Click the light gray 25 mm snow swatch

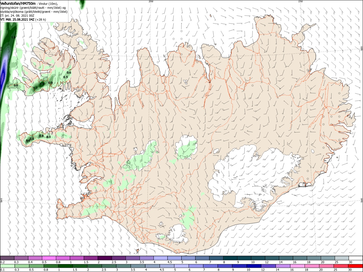[342, 258]
